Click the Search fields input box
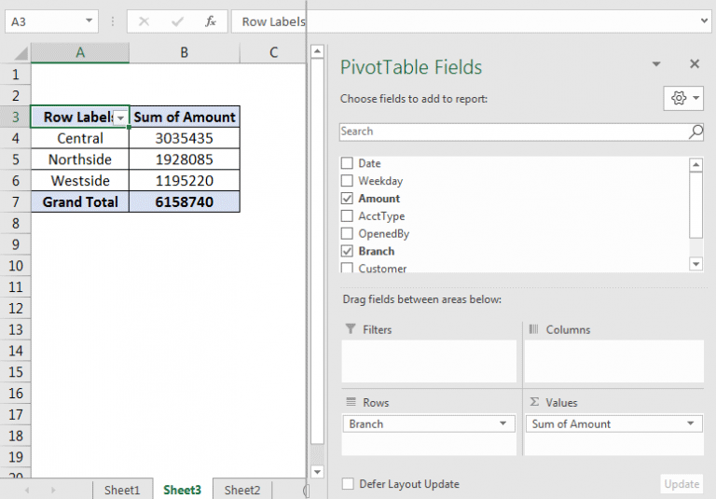Screen dimensions: 716x499 click(514, 132)
